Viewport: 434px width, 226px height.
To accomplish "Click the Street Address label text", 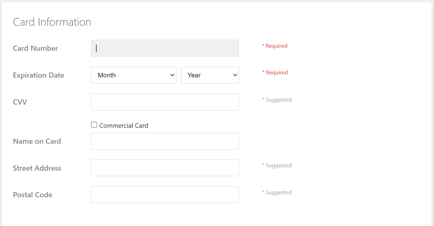I will [x=37, y=168].
